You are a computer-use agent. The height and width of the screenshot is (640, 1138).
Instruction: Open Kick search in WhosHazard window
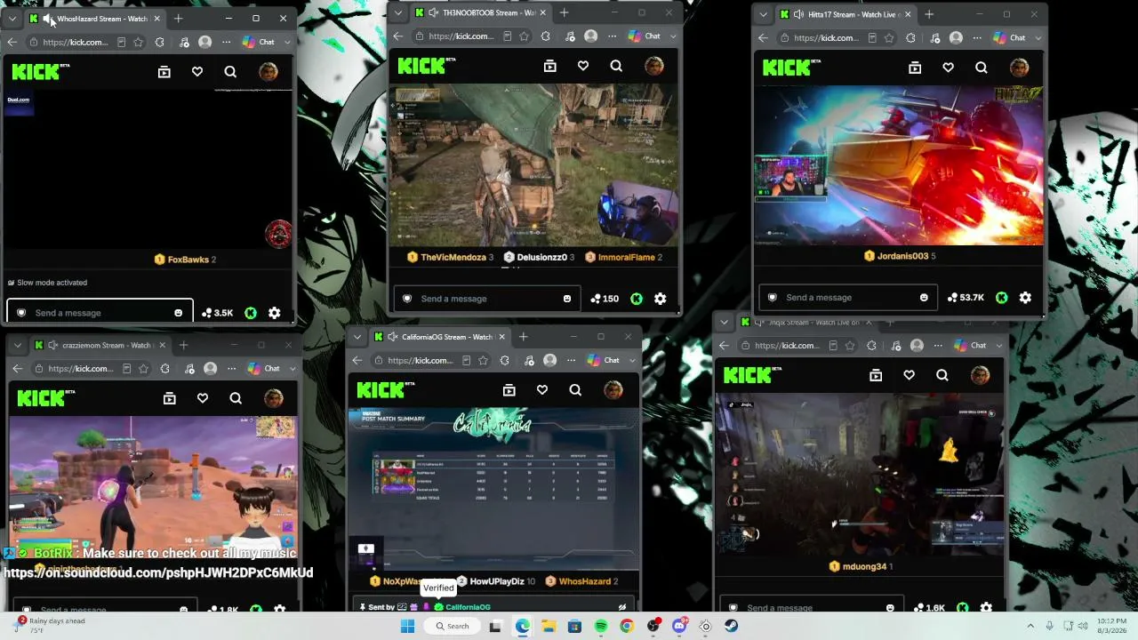pyautogui.click(x=230, y=72)
